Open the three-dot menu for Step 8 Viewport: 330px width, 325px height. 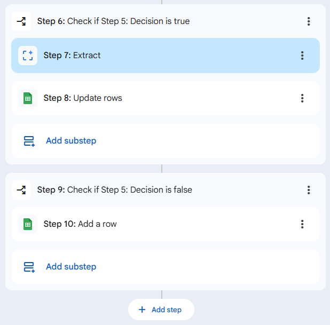click(x=302, y=98)
